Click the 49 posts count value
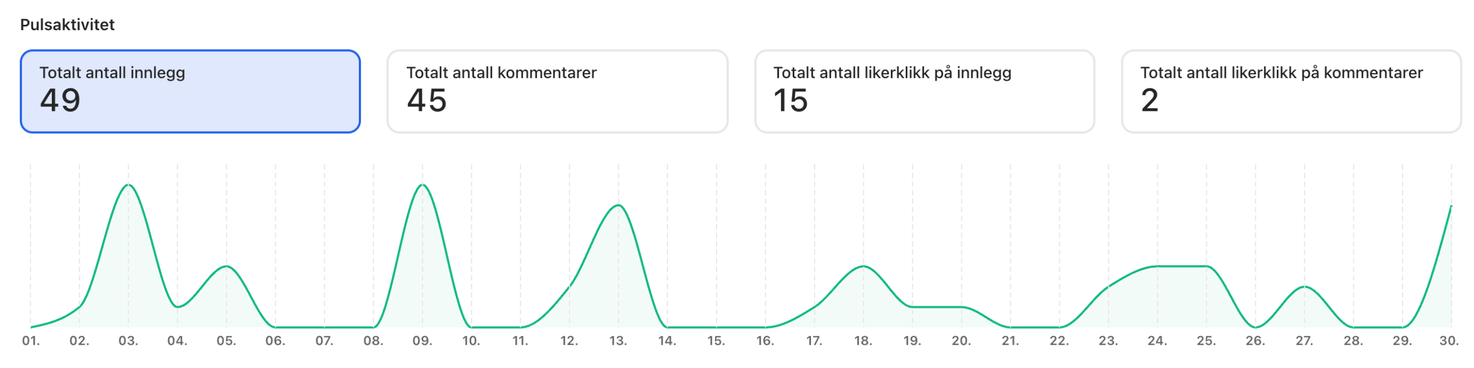The height and width of the screenshot is (368, 1474). tap(60, 101)
